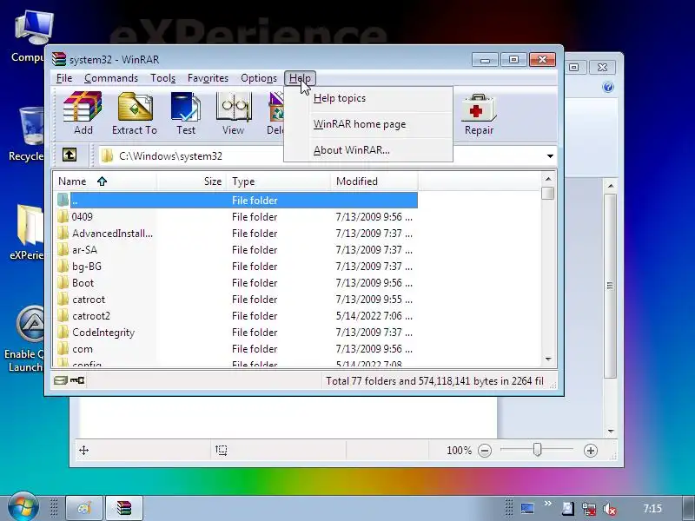Click zoom in plus in background window
The width and height of the screenshot is (695, 521).
[x=591, y=451]
